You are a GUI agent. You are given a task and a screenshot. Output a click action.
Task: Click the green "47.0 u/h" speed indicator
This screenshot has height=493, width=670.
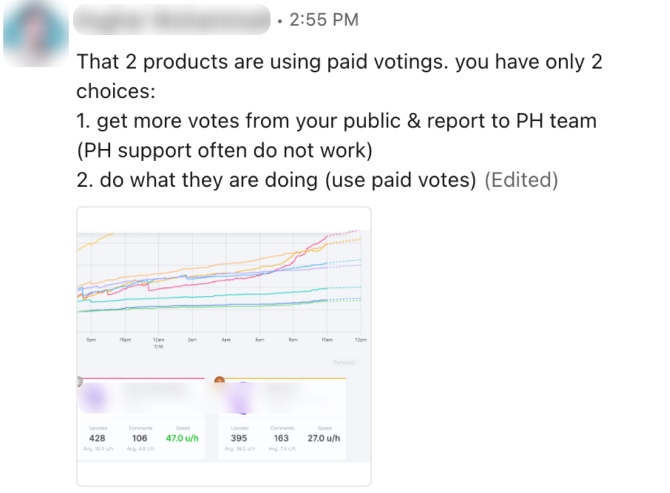coord(183,437)
